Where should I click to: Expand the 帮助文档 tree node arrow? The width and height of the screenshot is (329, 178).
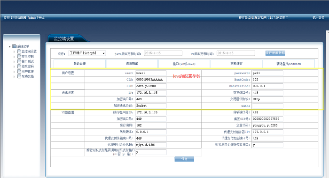coord(14,76)
